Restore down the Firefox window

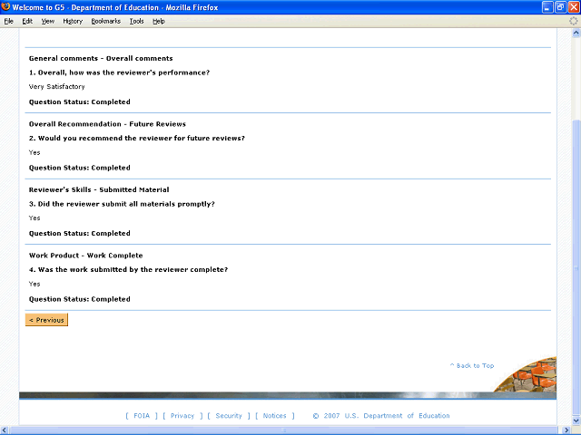coord(561,7)
